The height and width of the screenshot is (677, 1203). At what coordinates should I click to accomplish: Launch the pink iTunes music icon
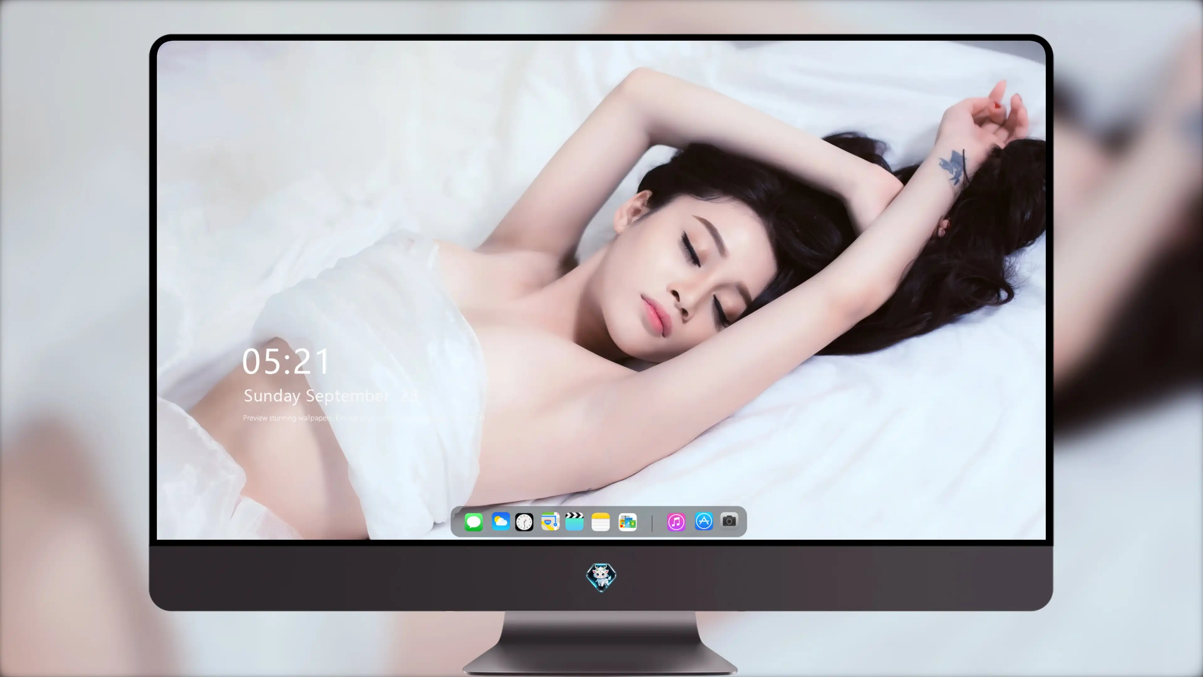pyautogui.click(x=676, y=522)
